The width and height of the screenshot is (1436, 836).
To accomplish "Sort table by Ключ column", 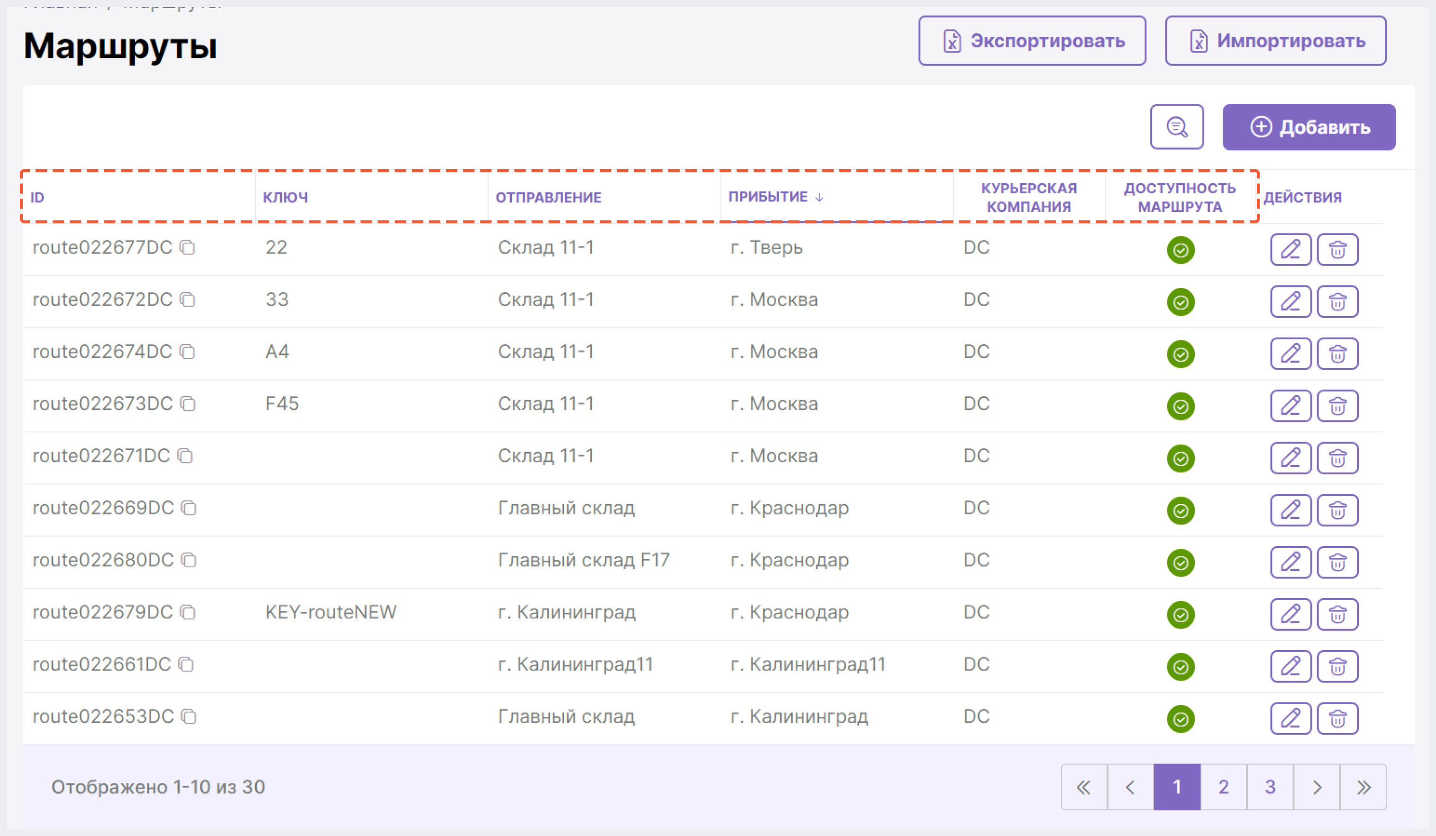I will coord(285,197).
